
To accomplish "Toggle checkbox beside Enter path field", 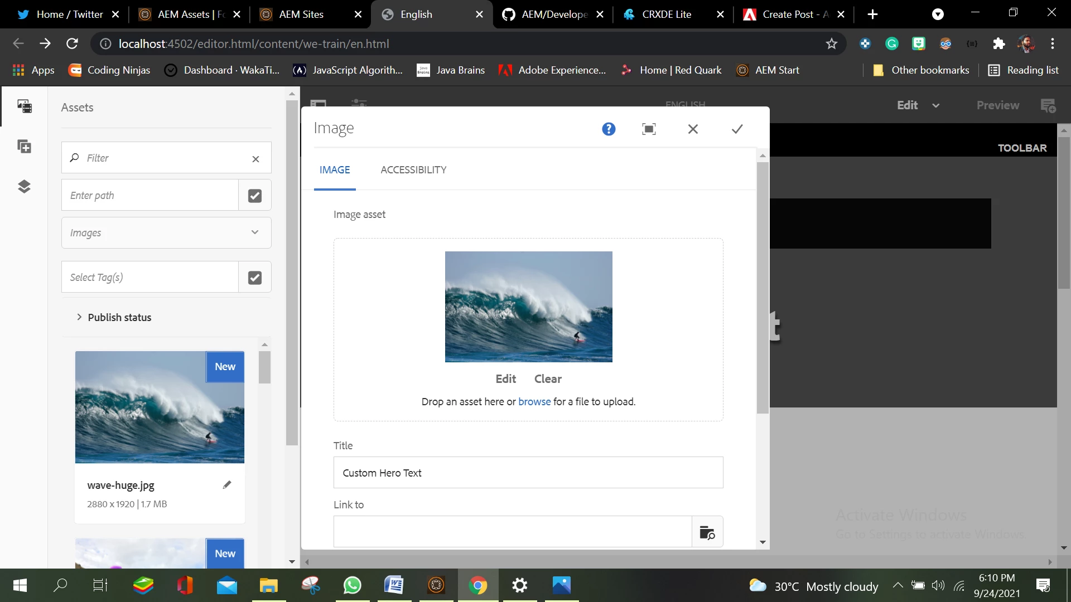I will 255,196.
